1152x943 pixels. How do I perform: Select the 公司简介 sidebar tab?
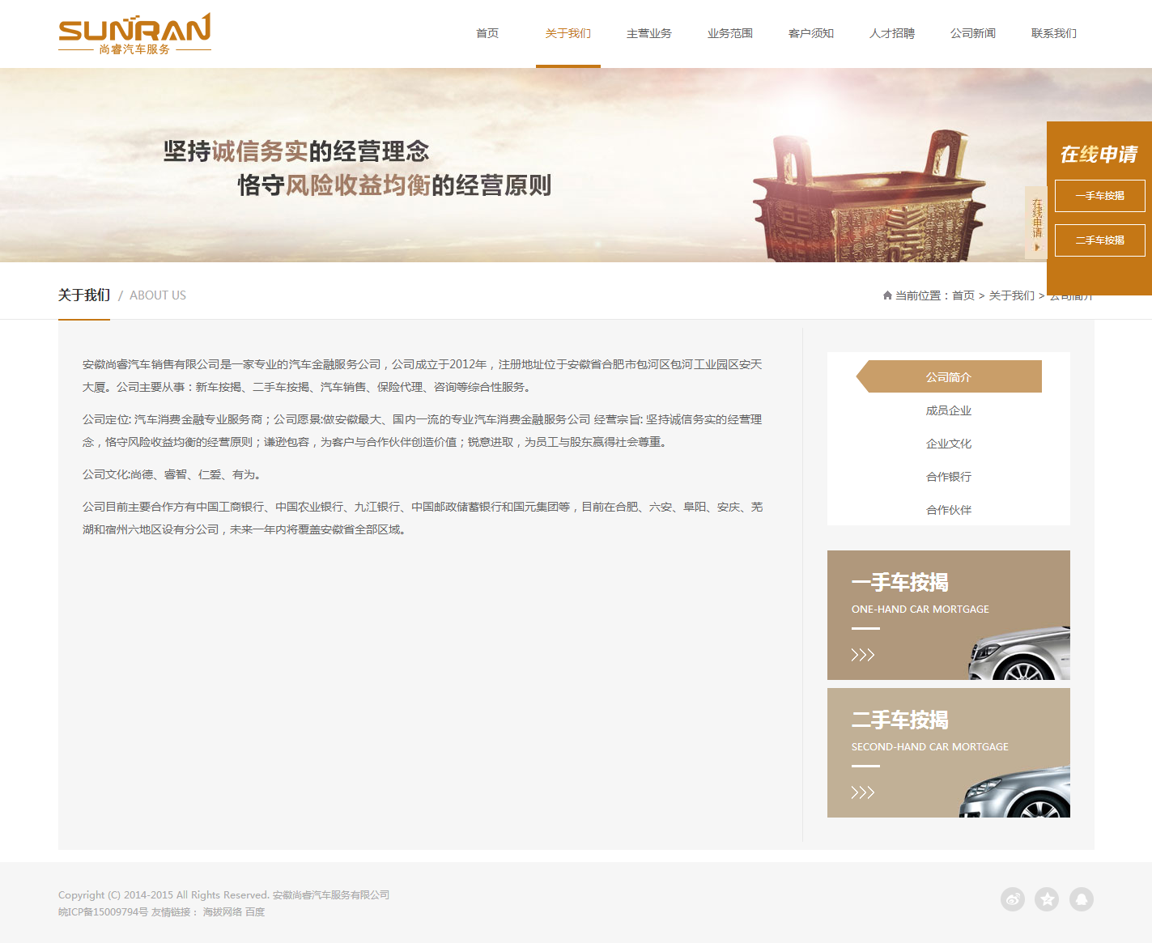tap(949, 377)
